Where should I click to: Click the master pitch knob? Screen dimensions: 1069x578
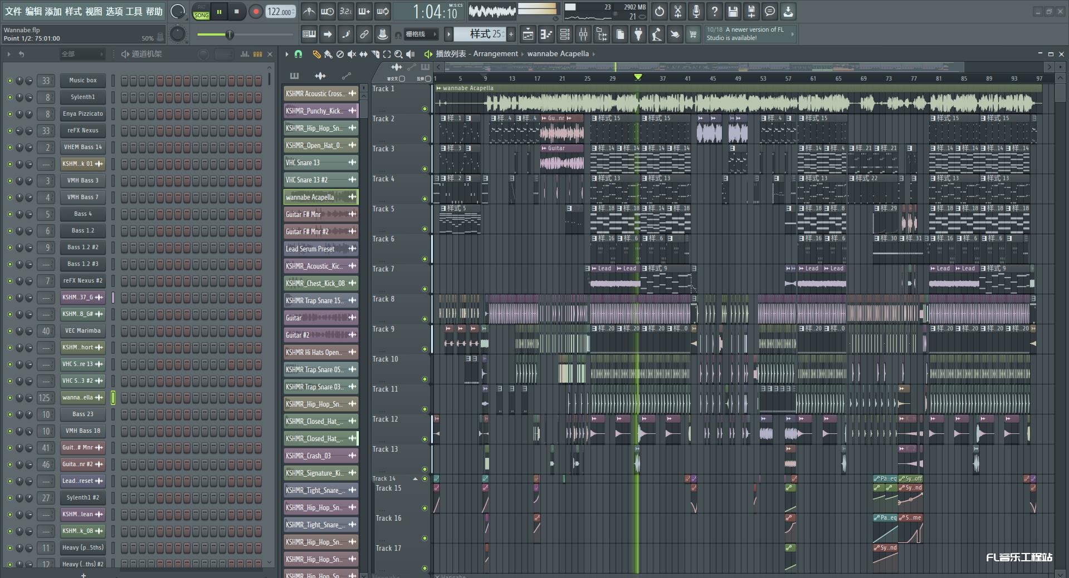177,34
